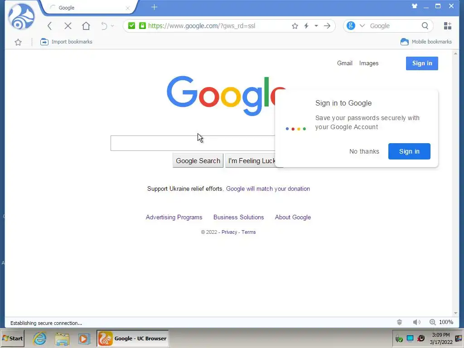Open the Windows Start menu
Viewport: 464px width, 348px height.
coord(12,338)
